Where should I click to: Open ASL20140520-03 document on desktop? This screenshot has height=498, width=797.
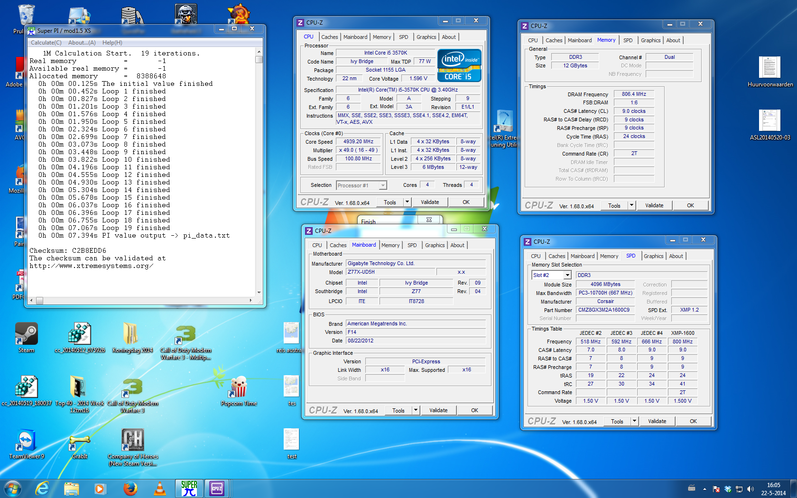click(770, 125)
